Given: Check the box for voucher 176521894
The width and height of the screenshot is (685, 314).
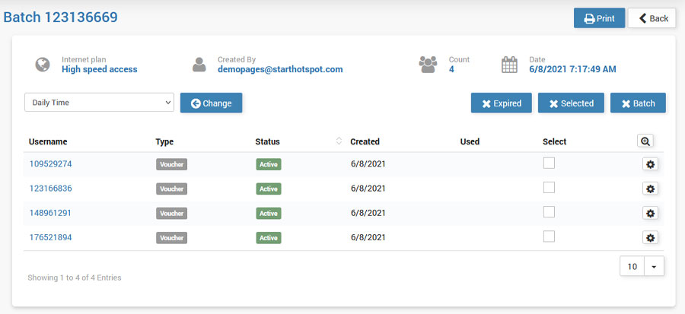Looking at the screenshot, I should pos(549,236).
